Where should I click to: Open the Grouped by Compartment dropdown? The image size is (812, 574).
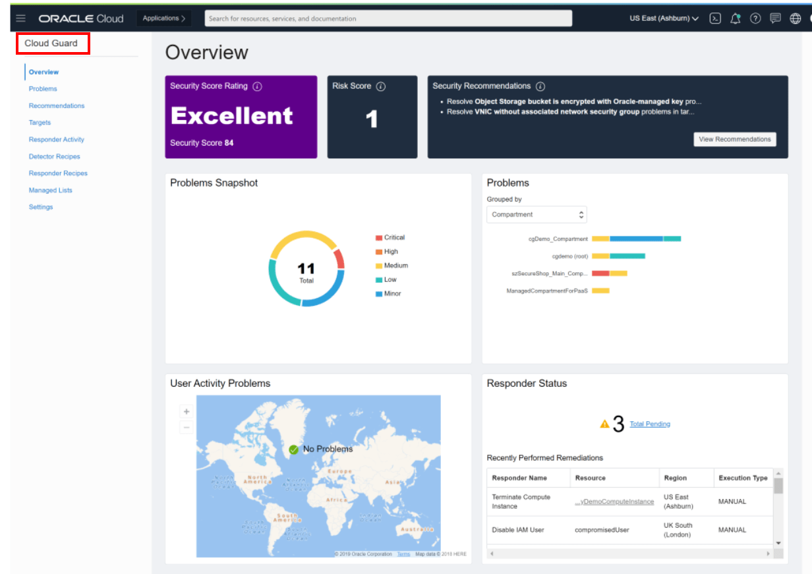pos(536,215)
